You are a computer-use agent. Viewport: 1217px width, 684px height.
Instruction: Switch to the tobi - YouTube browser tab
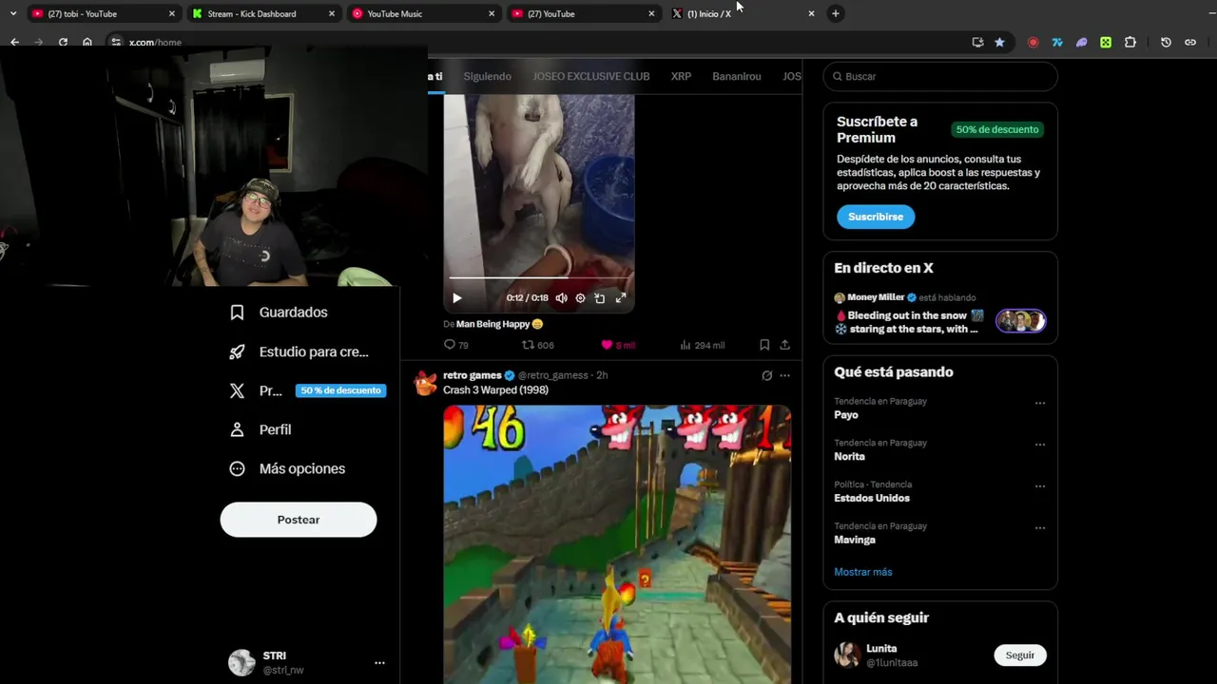pyautogui.click(x=103, y=13)
